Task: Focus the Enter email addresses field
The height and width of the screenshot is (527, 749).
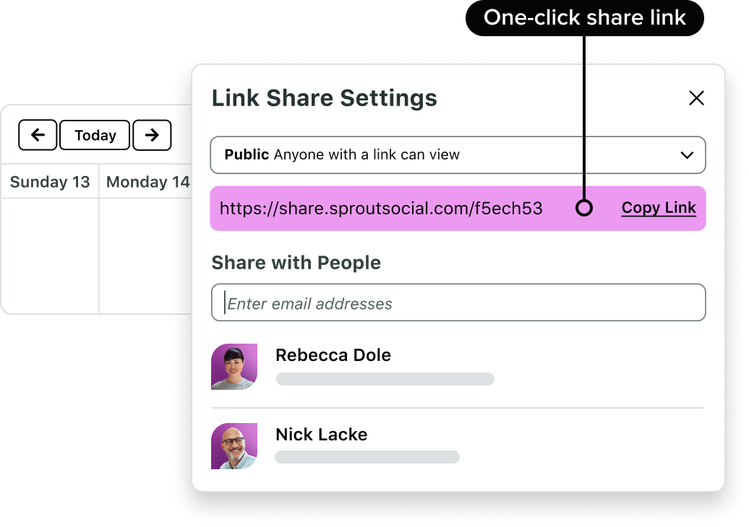Action: click(458, 303)
